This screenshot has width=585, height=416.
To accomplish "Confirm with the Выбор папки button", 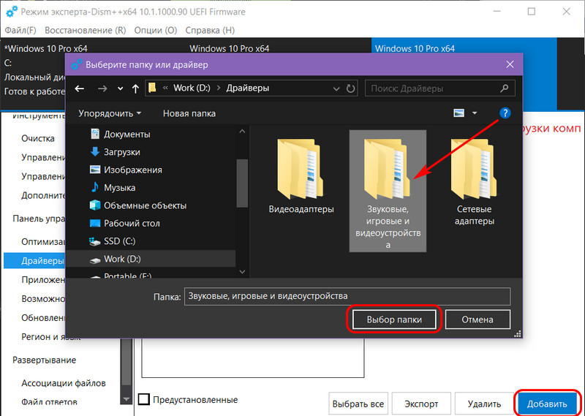I will pyautogui.click(x=394, y=319).
